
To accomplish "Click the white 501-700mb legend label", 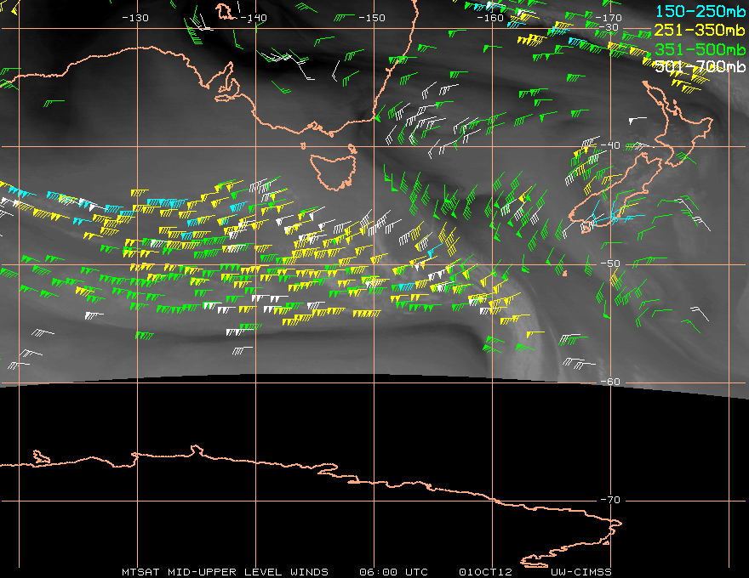I will click(698, 67).
